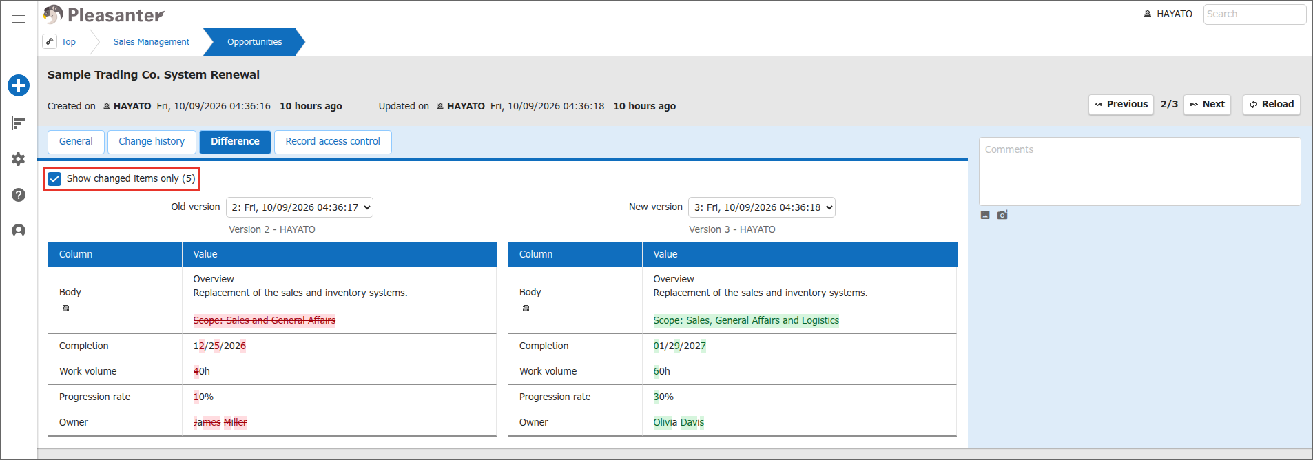Click the Pleasanter bird logo
1313x460 pixels.
point(52,14)
